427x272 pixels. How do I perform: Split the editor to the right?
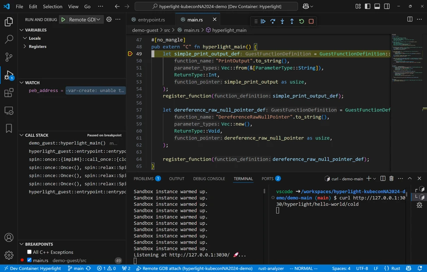coord(409,19)
